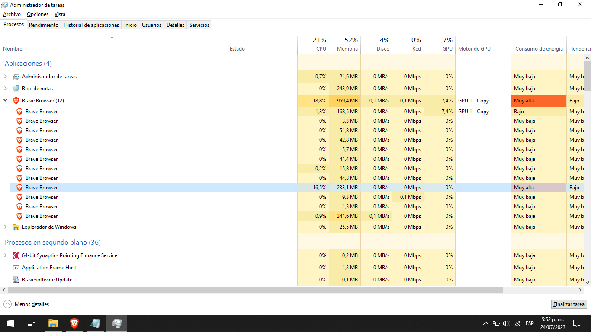Click the Administrador de tareas process icon
The image size is (591, 332).
pos(16,77)
